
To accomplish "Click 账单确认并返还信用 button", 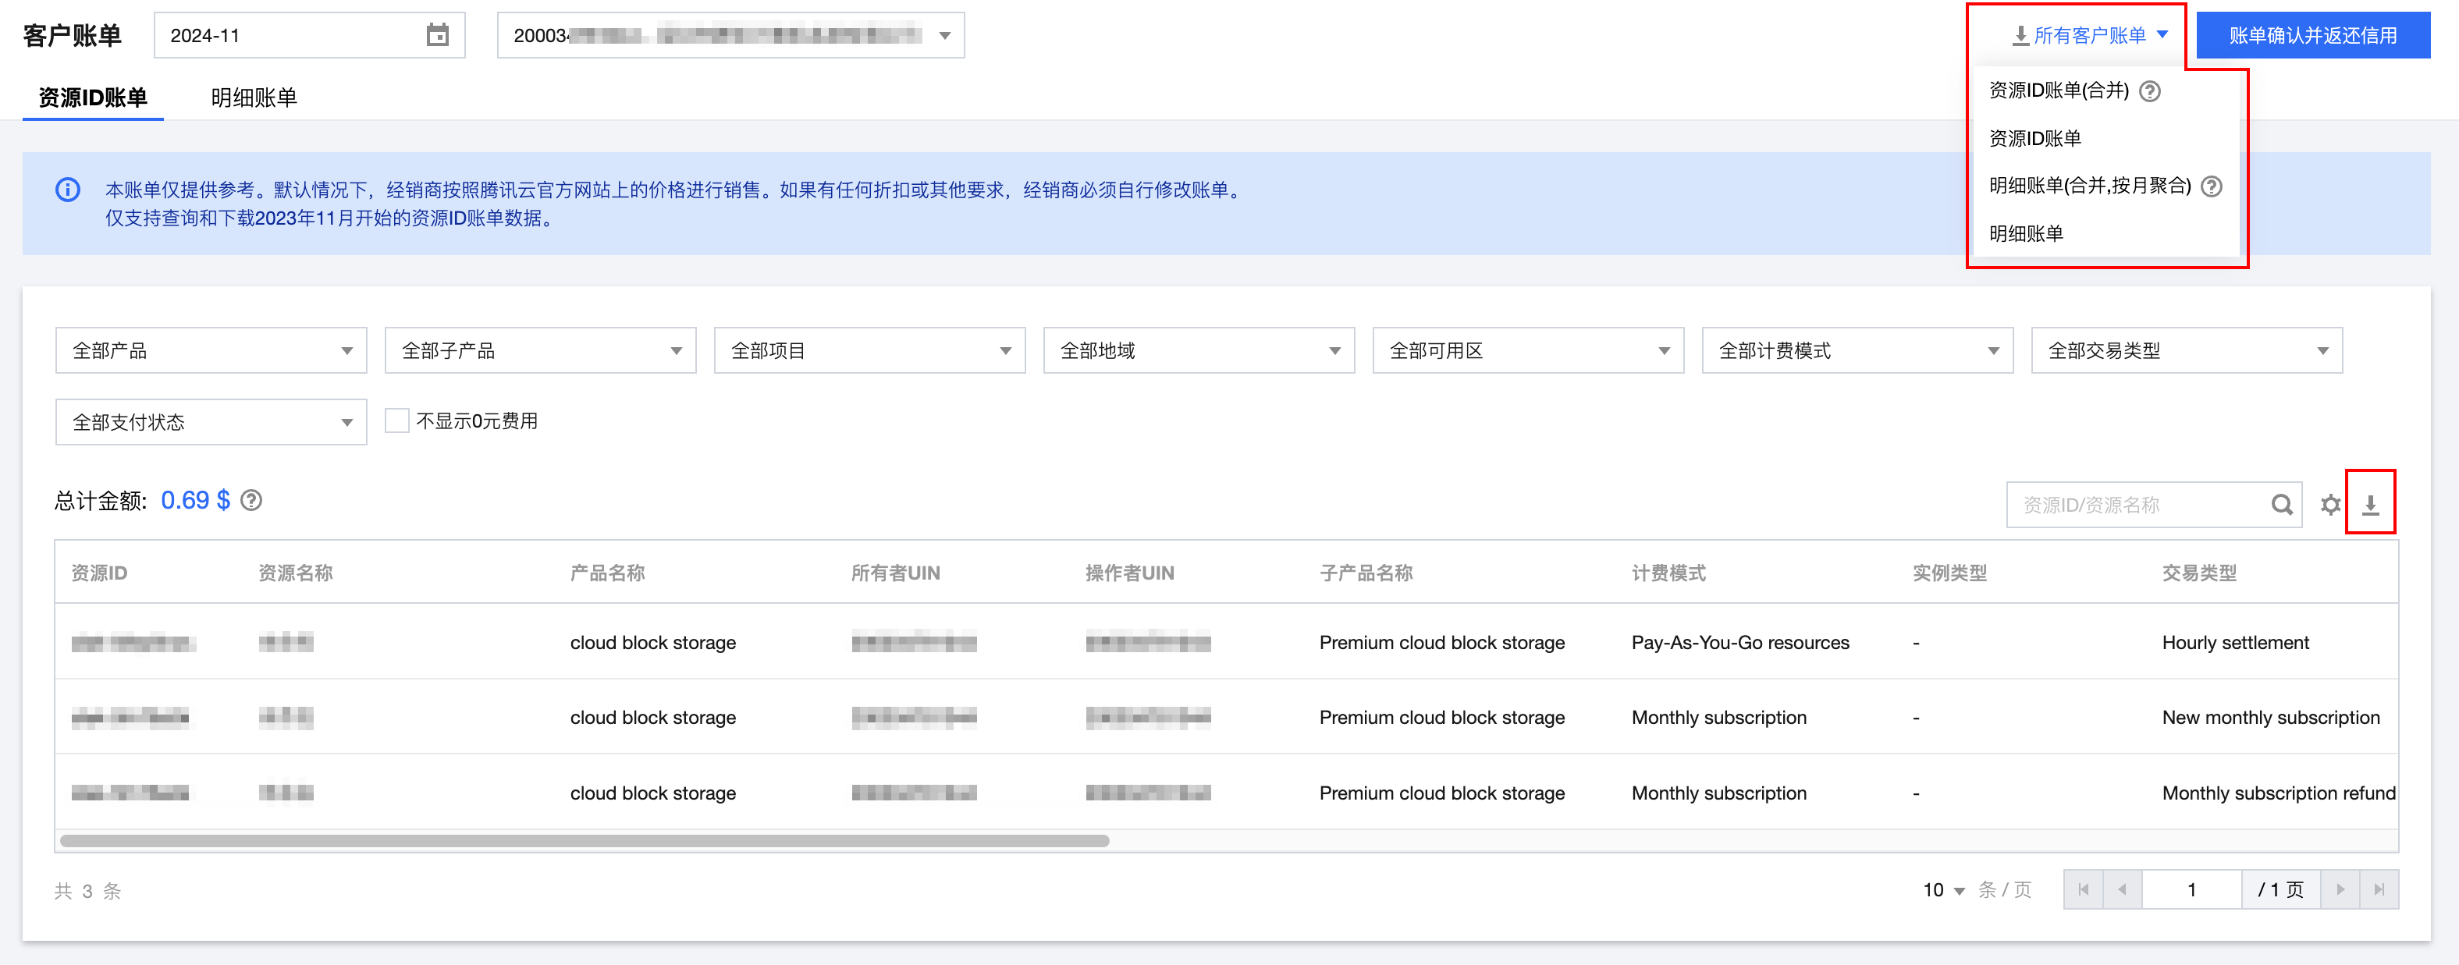I will (x=2312, y=35).
